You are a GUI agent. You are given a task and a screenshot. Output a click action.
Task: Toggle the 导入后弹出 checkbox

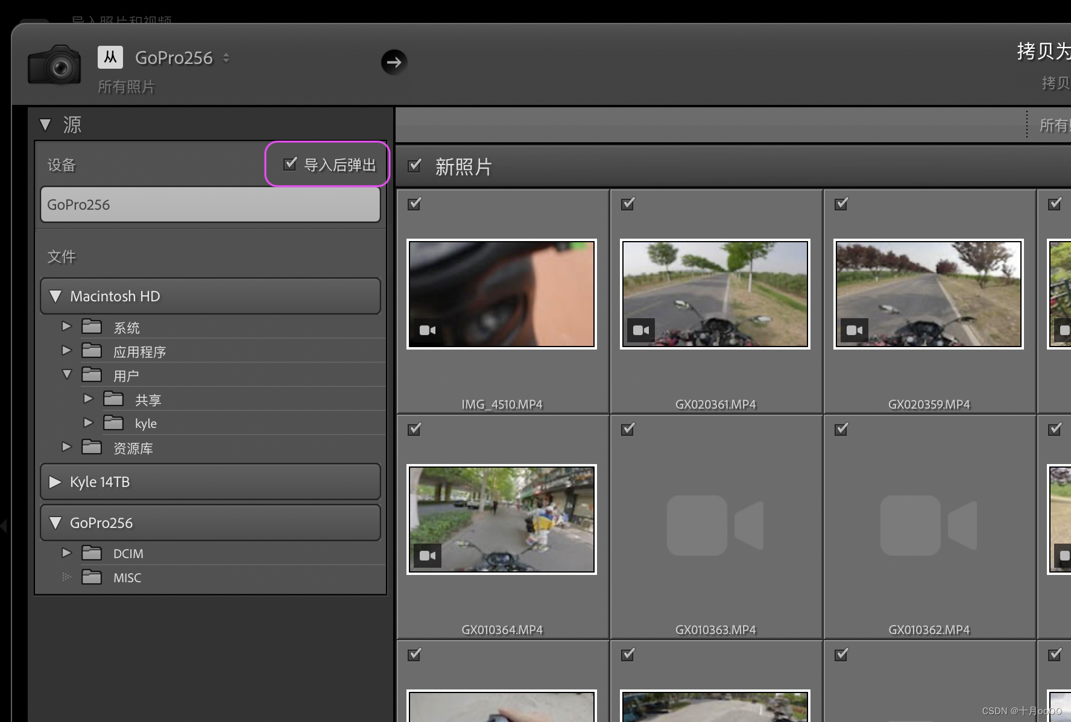click(x=290, y=164)
